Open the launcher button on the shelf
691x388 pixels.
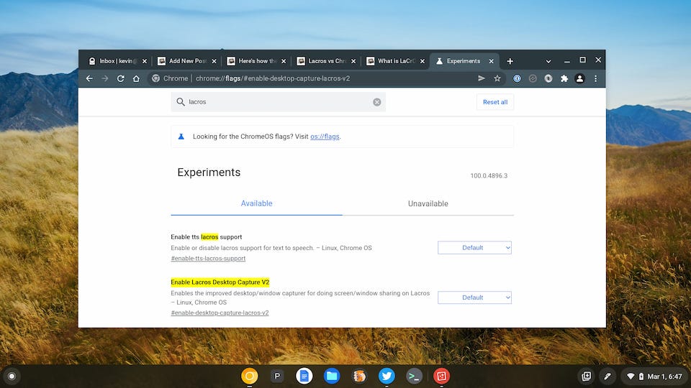[12, 376]
